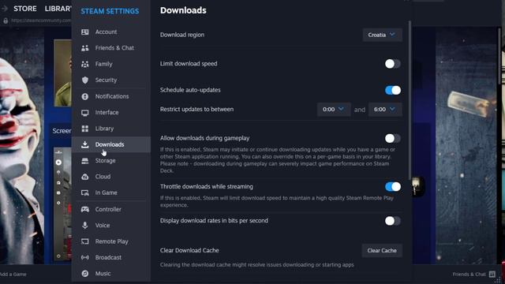Click the Cloud icon in sidebar
Viewport: 505px width, 284px height.
tap(85, 177)
